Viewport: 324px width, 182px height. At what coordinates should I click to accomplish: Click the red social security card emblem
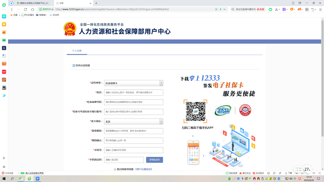coord(245,111)
